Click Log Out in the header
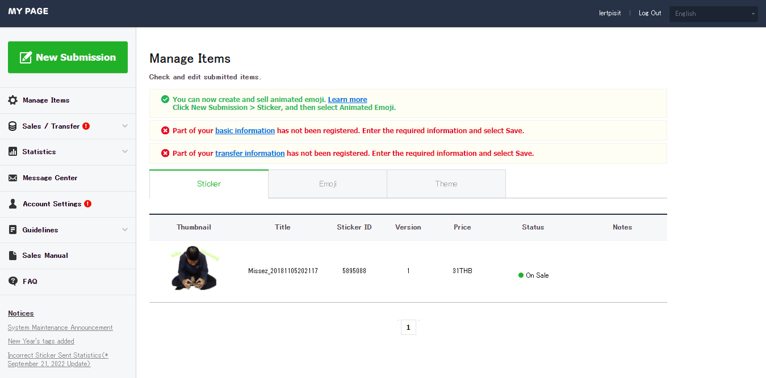Viewport: 766px width, 378px height. pos(650,13)
